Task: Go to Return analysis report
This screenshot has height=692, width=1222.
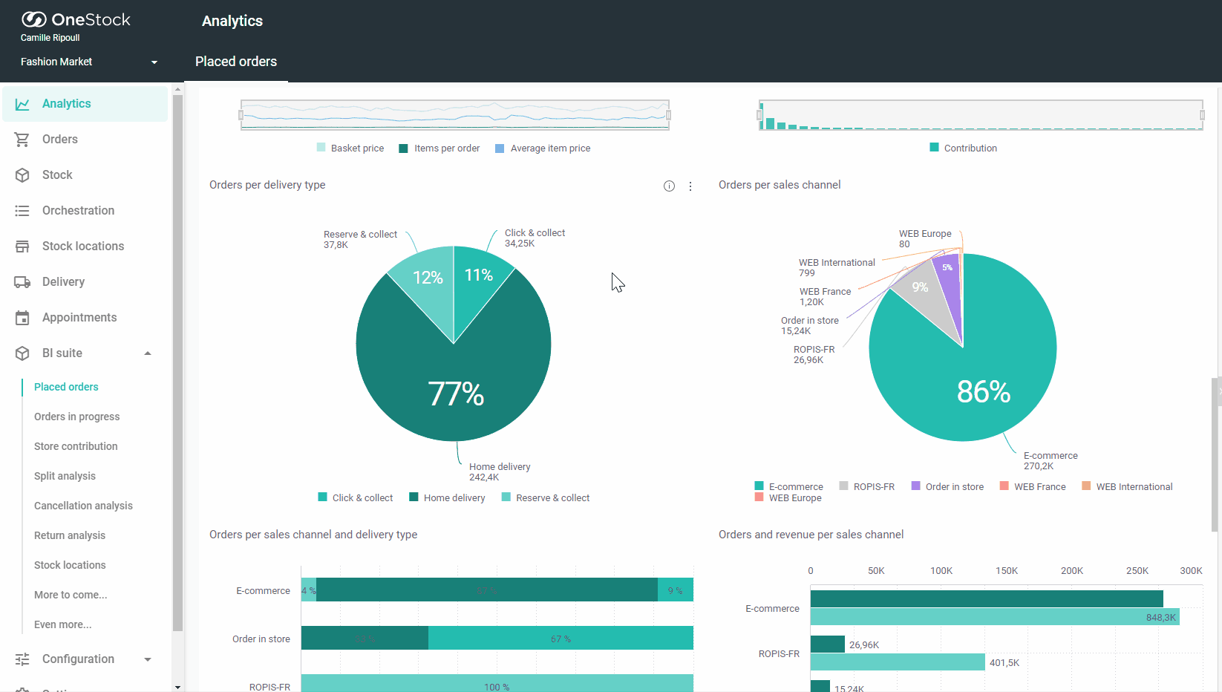Action: [70, 535]
